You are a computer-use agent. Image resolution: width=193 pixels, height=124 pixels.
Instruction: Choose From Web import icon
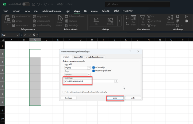point(14,21)
